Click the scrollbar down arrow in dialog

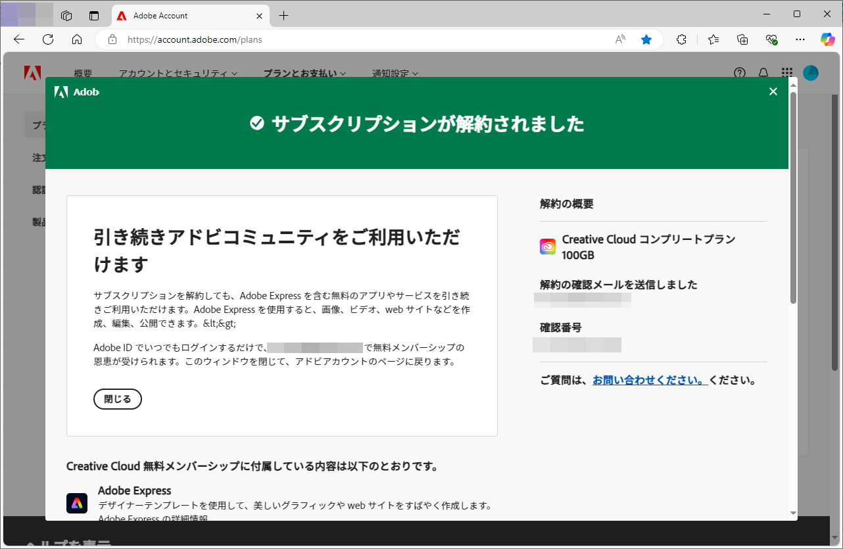793,513
